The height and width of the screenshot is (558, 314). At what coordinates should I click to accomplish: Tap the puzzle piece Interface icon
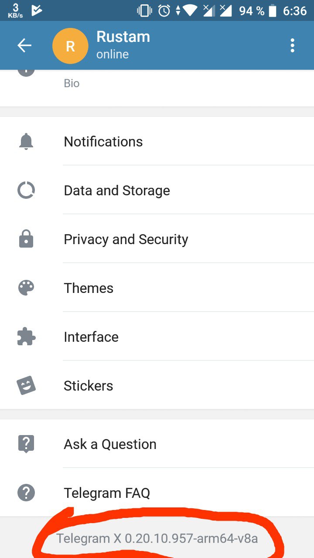(26, 337)
